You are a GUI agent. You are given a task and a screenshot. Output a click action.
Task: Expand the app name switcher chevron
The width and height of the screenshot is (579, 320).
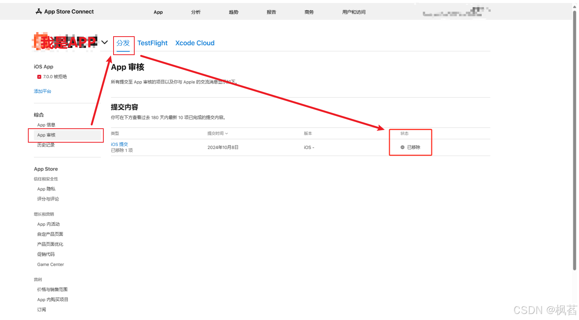pos(105,42)
